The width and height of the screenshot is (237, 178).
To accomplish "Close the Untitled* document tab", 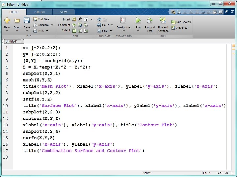I will [x=22, y=41].
